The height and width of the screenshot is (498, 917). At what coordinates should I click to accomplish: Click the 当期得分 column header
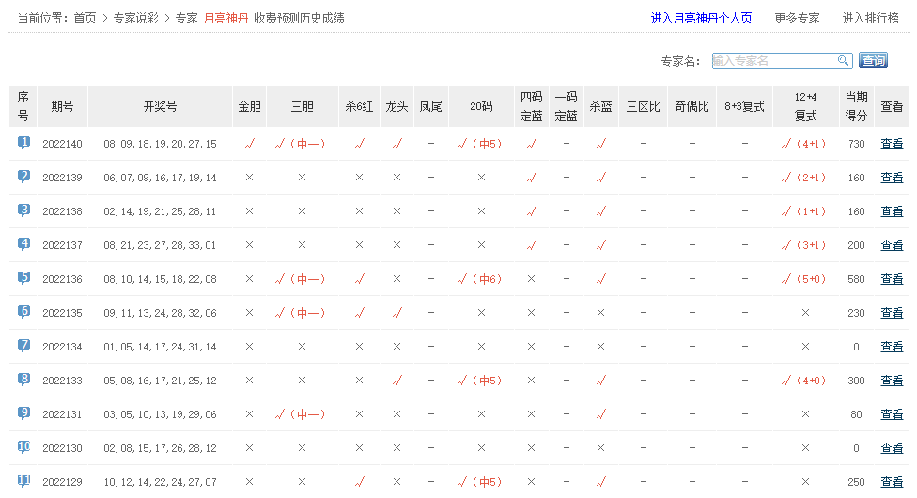point(856,106)
